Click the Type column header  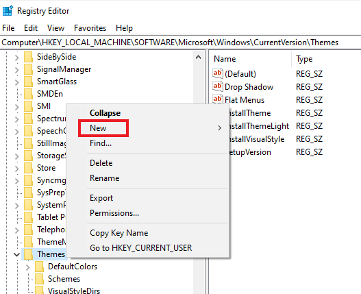coord(304,59)
